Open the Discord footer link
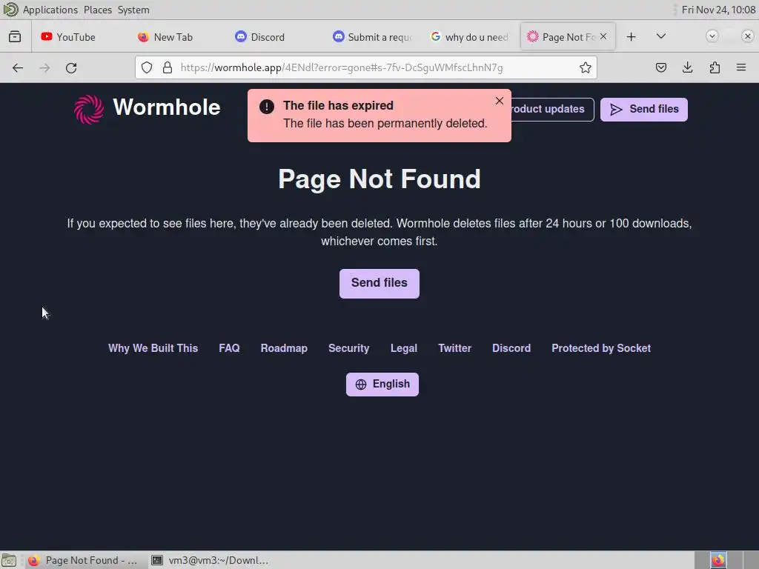759x569 pixels. [511, 348]
